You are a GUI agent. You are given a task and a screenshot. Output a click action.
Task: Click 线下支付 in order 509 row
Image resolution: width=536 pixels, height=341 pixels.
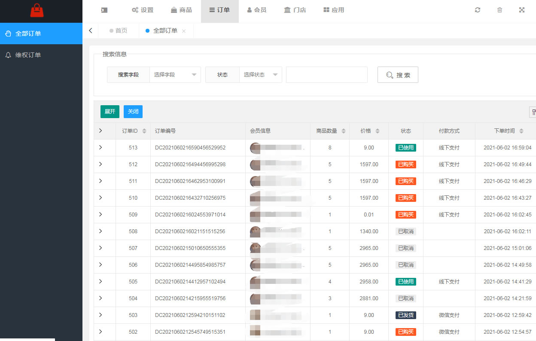click(449, 215)
